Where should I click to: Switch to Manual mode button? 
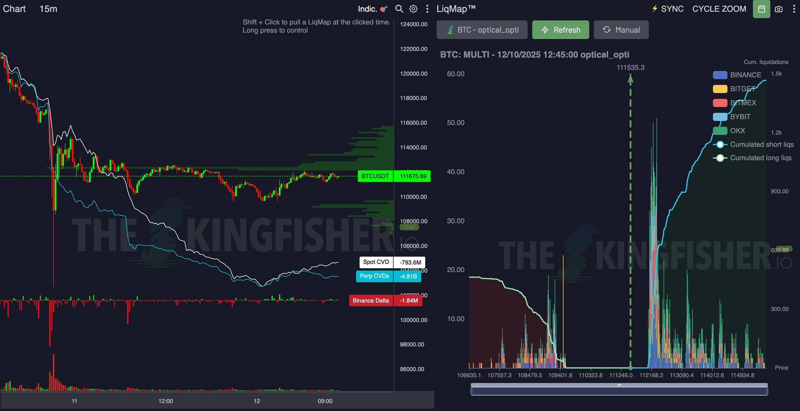(621, 30)
